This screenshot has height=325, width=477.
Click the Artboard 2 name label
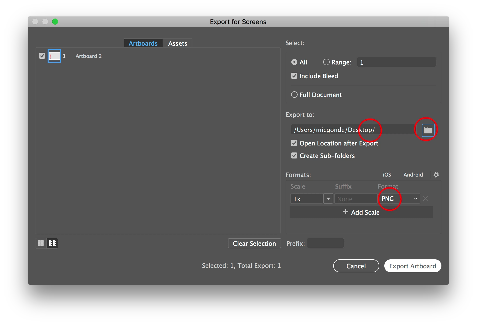[89, 56]
